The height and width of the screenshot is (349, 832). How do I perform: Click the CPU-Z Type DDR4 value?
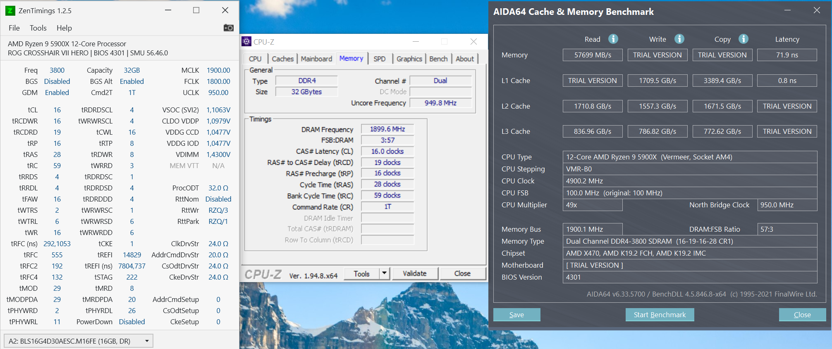tap(307, 81)
